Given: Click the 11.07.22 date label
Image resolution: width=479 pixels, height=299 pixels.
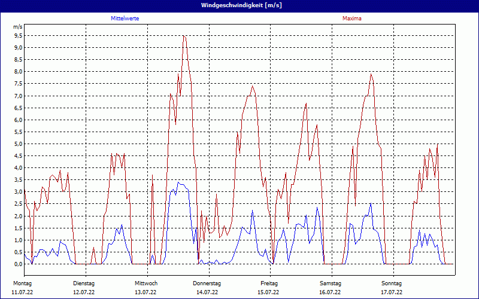Looking at the screenshot, I should pyautogui.click(x=23, y=292).
